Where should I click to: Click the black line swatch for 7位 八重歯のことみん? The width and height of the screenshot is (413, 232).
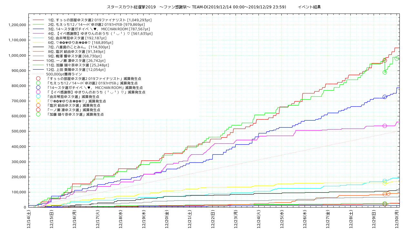pos(38,47)
